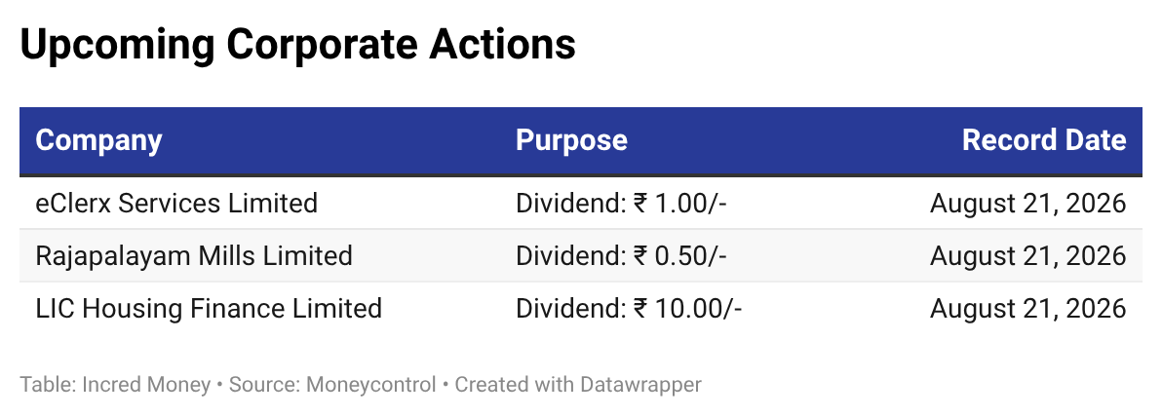This screenshot has height=417, width=1162.
Task: Select eClerx Services Limited company cell
Action: (176, 203)
